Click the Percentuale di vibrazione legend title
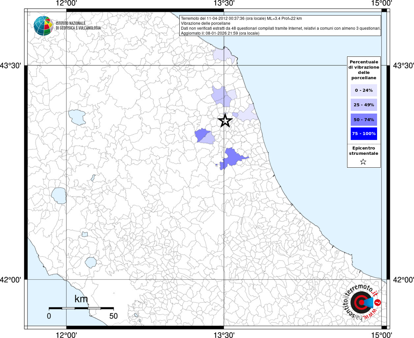The image size is (414, 338). coord(364,70)
